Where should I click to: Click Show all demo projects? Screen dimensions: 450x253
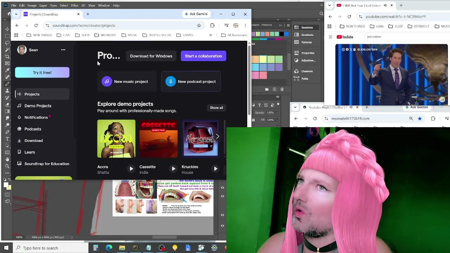point(217,108)
